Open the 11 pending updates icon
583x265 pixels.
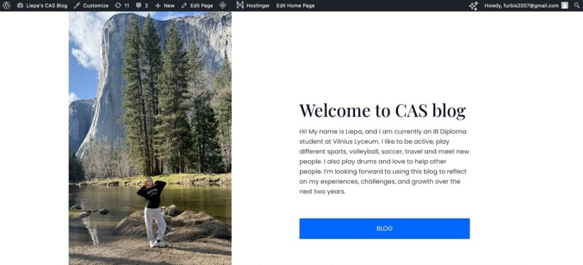[x=118, y=6]
